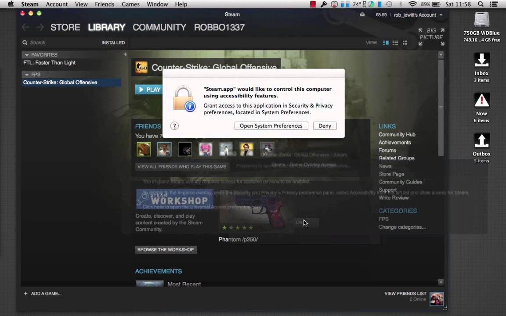Screen dimensions: 506x316
Task: Click the second friend avatar with blue border
Action: pos(164,149)
